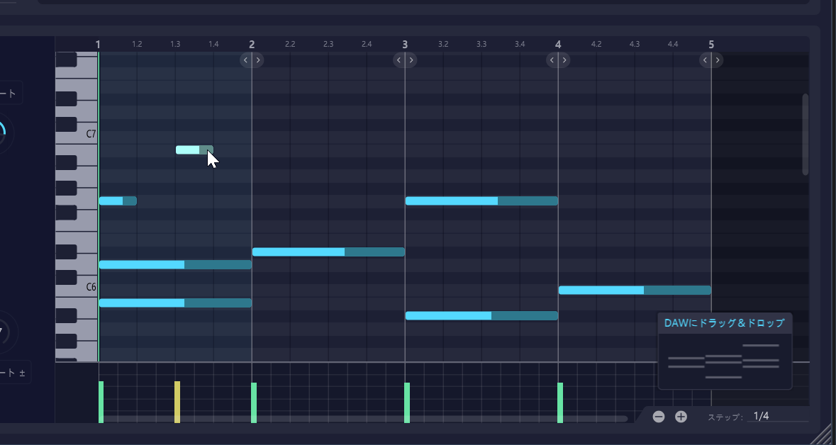Open the step size 1/4 field
The image size is (836, 445).
(776, 417)
